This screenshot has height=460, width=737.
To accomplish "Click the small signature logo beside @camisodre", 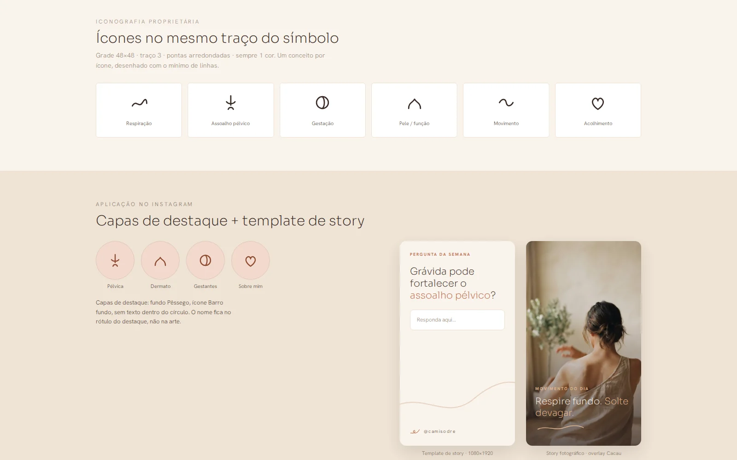I will pos(415,431).
